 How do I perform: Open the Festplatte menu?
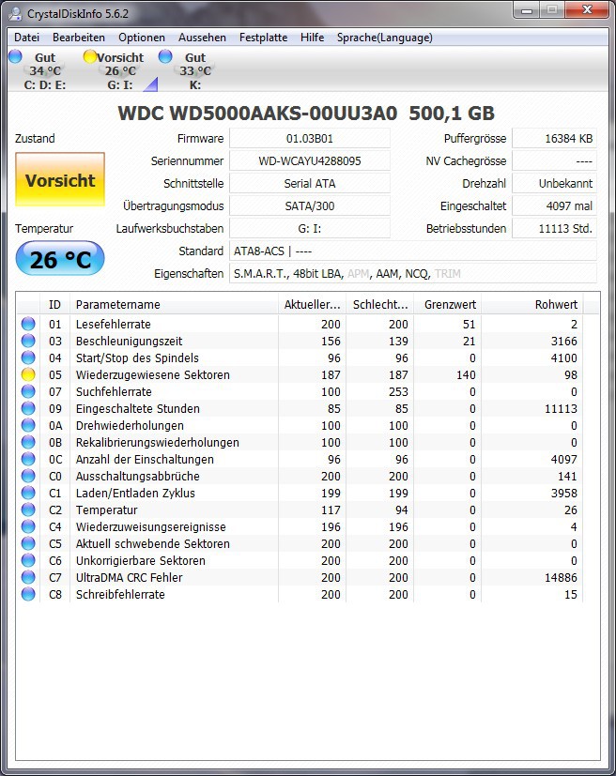pyautogui.click(x=264, y=38)
